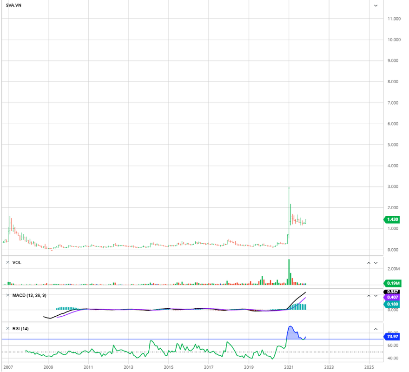
Task: Click the shaded overbought RSI area
Action: pyautogui.click(x=292, y=334)
